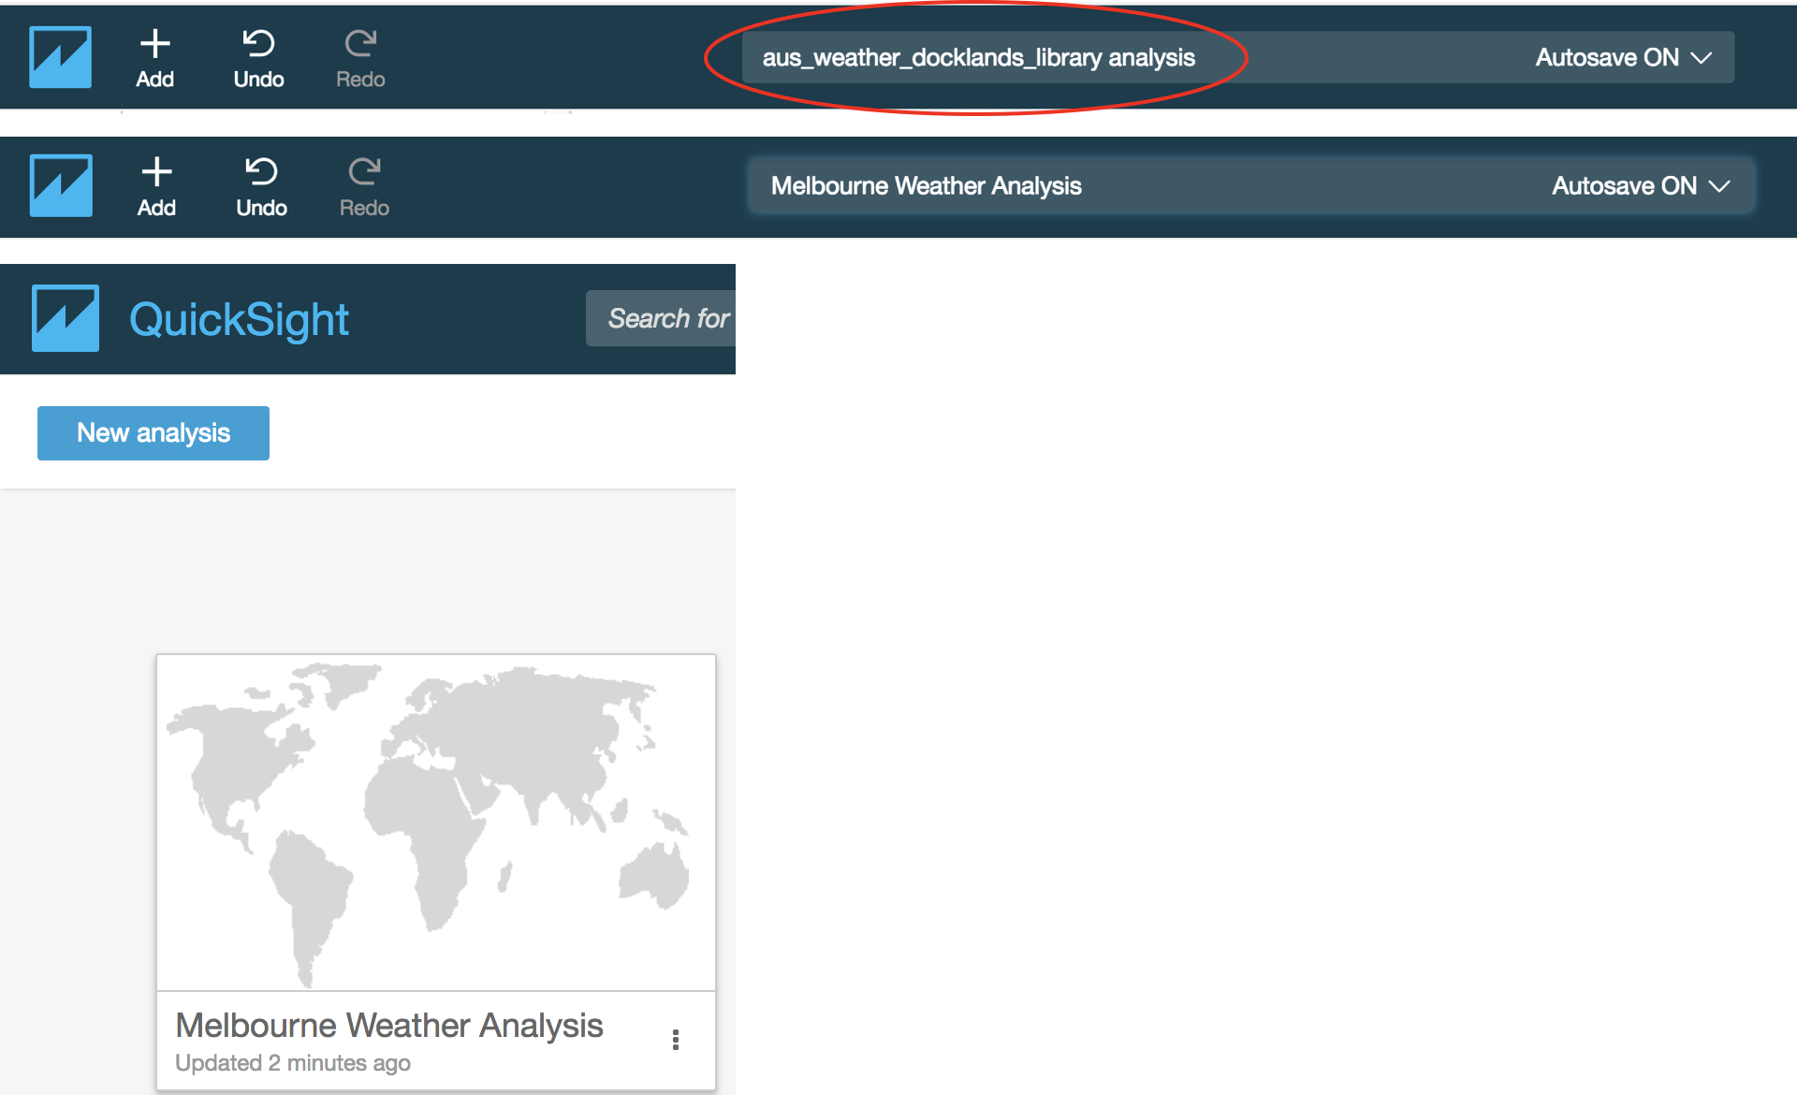Click the aus_weather_docklands_library analysis name field

tap(978, 57)
